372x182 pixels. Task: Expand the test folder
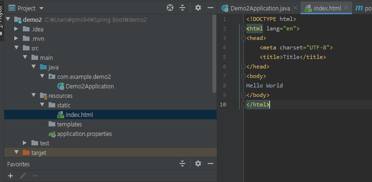click(x=25, y=143)
